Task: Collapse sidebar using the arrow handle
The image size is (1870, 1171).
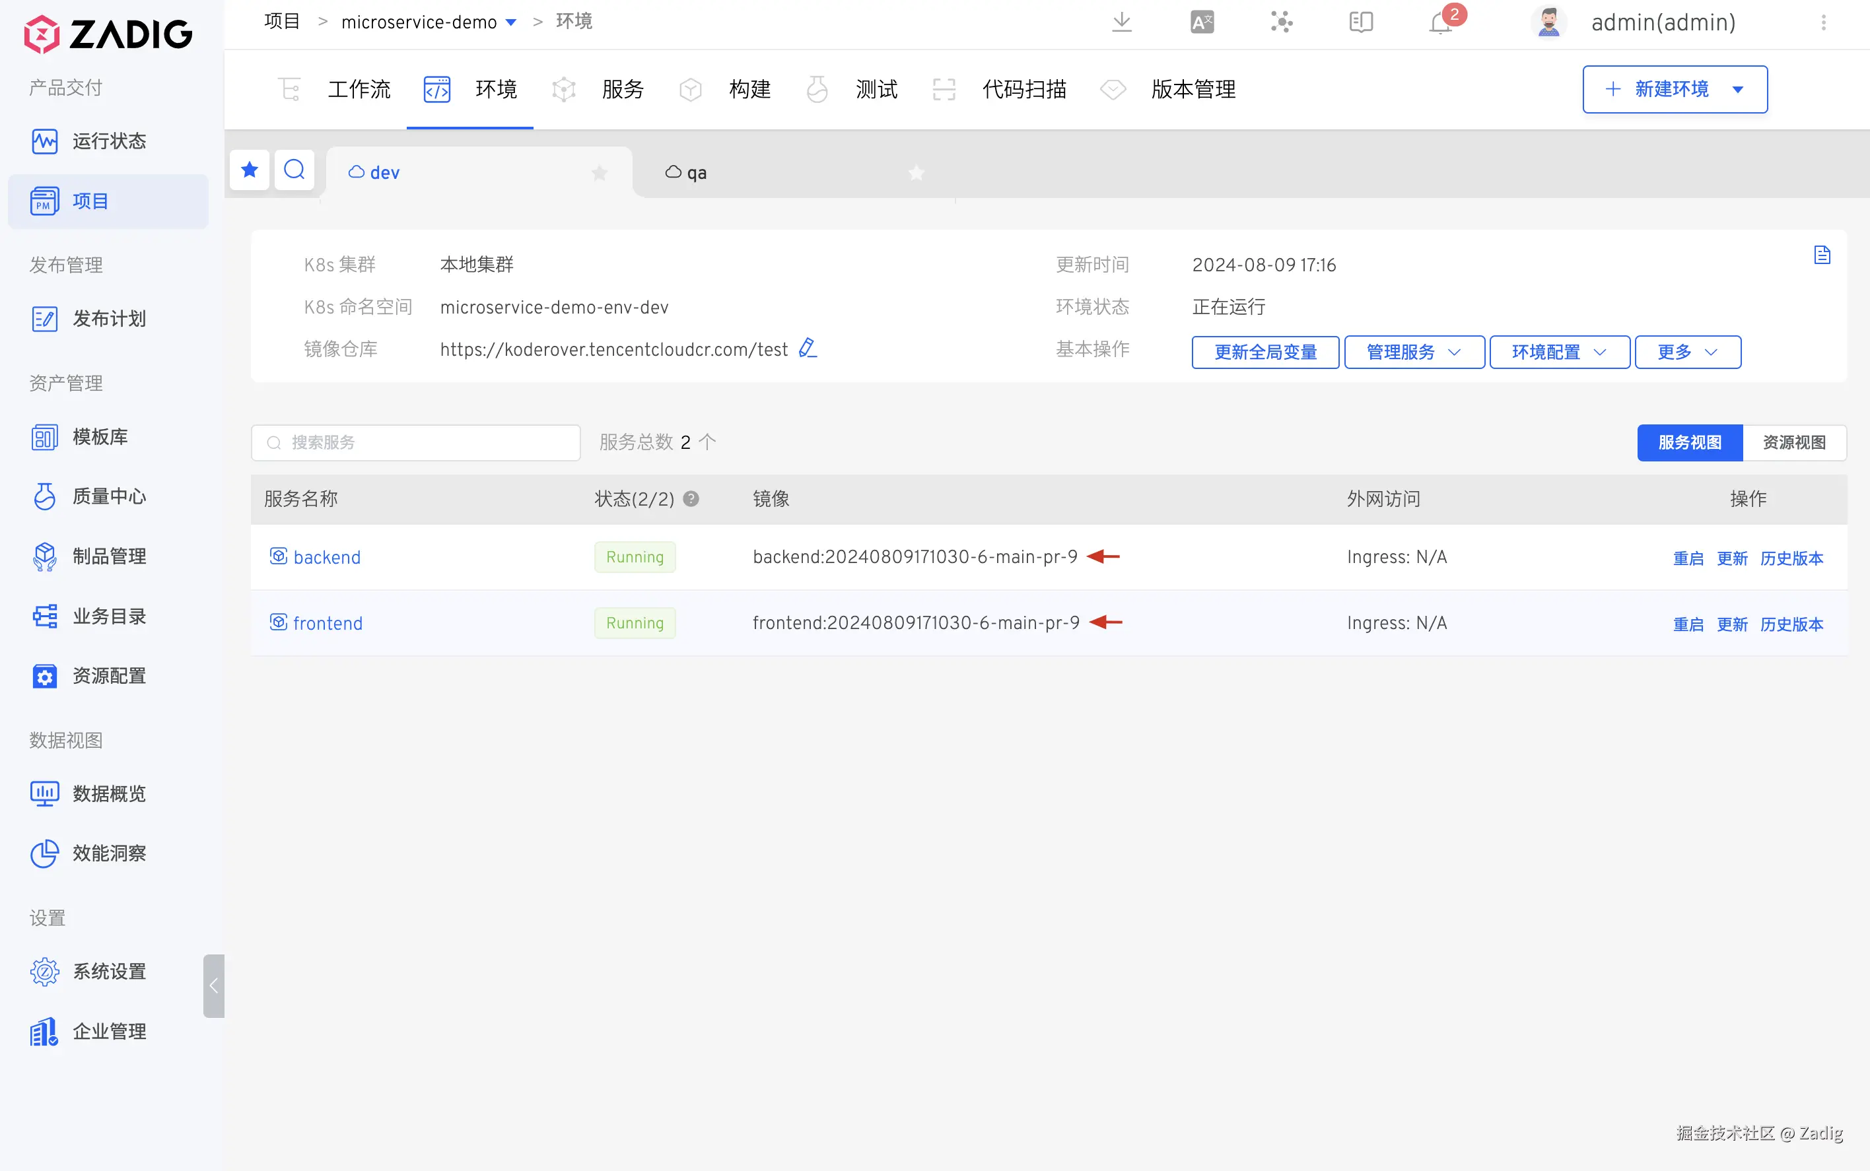Action: point(214,985)
